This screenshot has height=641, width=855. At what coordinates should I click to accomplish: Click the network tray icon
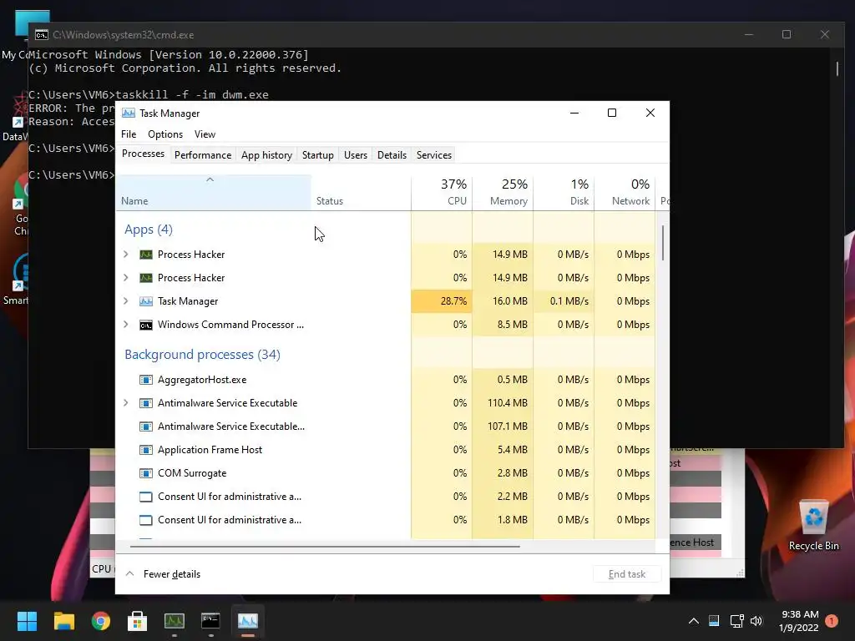pyautogui.click(x=736, y=621)
